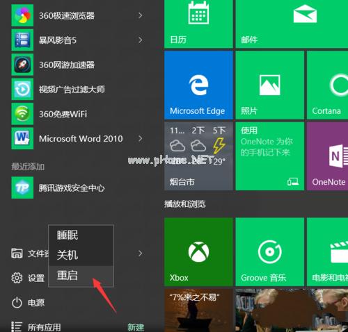Screen dimensions: 348x332
Task: Click the 所有应用 list icon
Action: [17, 327]
